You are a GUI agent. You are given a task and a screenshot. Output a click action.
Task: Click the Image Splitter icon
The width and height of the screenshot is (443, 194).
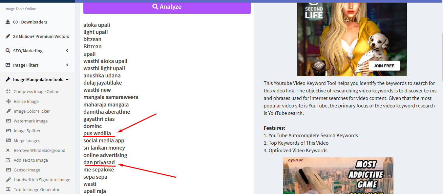9,131
